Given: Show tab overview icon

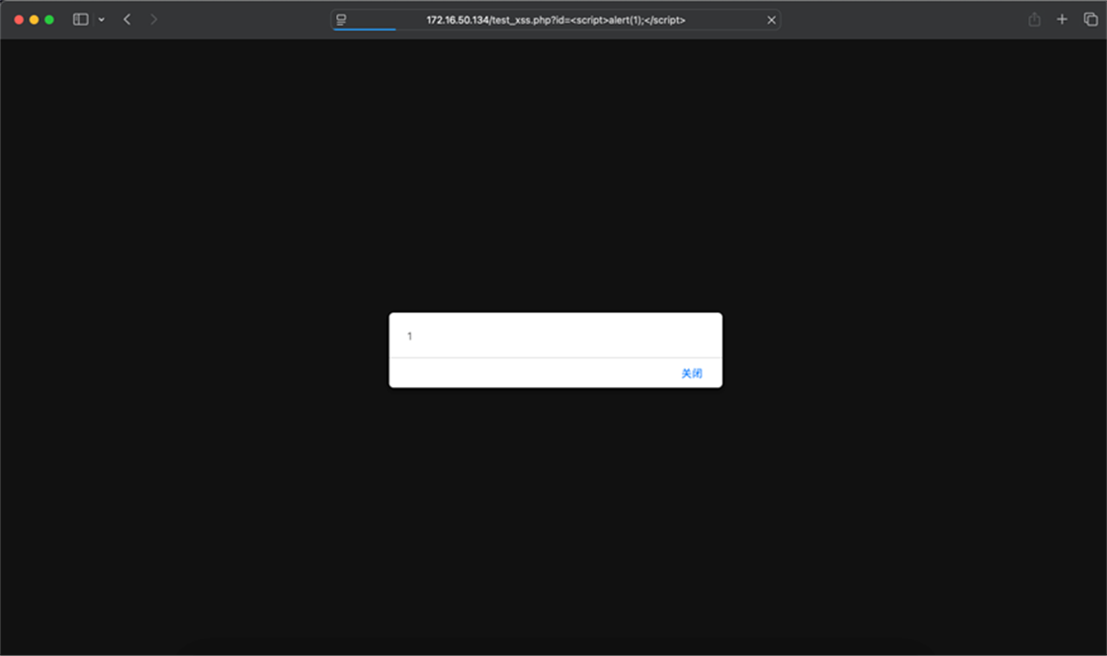Looking at the screenshot, I should 1091,20.
